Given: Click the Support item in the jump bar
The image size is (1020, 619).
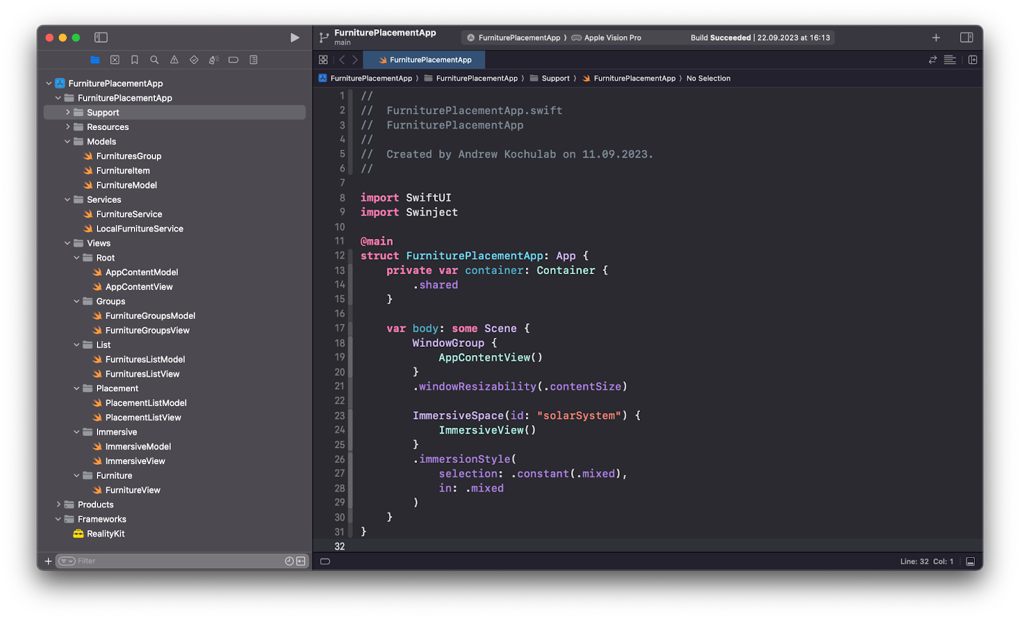Looking at the screenshot, I should (550, 78).
